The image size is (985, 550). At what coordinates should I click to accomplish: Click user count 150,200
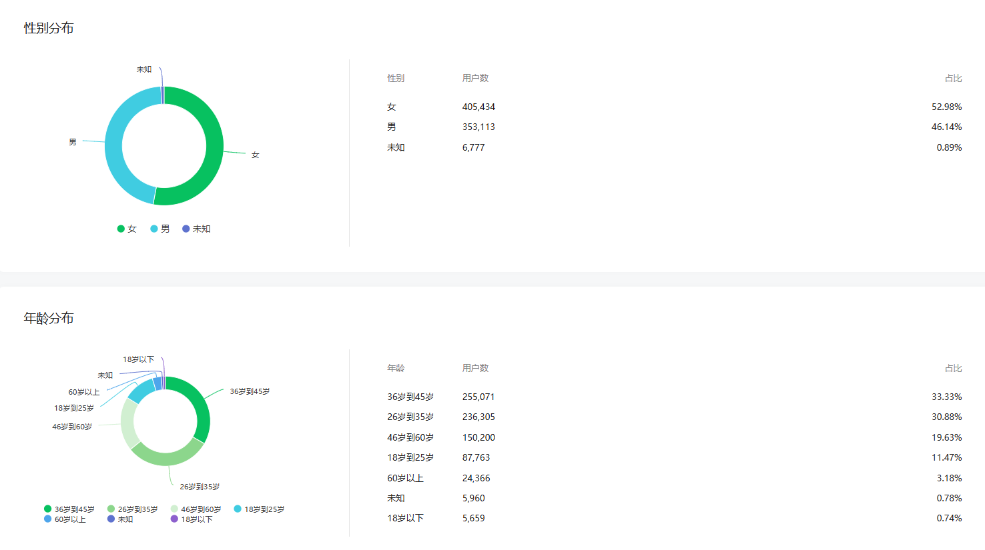pyautogui.click(x=478, y=437)
